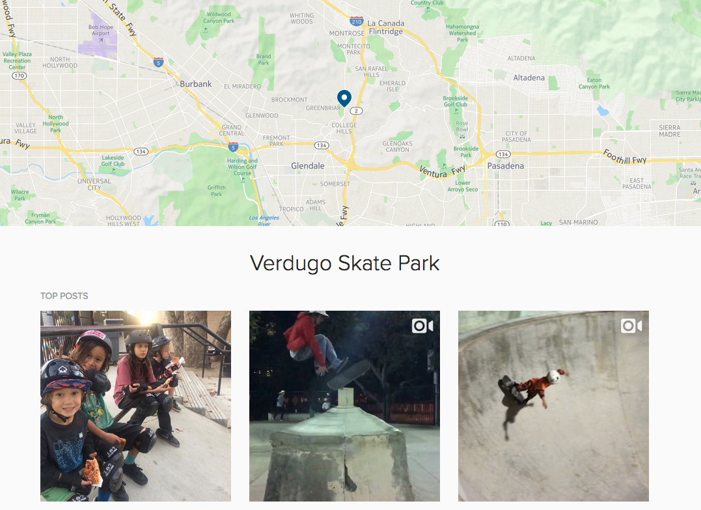Click the Burbank label on map
The image size is (701, 510).
tap(196, 84)
